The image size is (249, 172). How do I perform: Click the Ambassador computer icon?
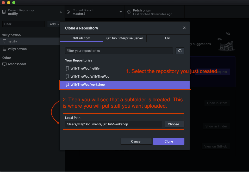(x=4, y=64)
